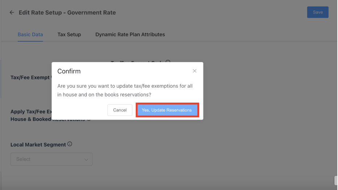This screenshot has height=190, width=338.
Task: Cancel the confirmation dialog
Action: coord(120,110)
